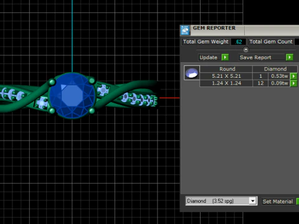Click the green arrow on the 0.09tw row
Viewport: 299px width, 224px height.
pos(293,83)
